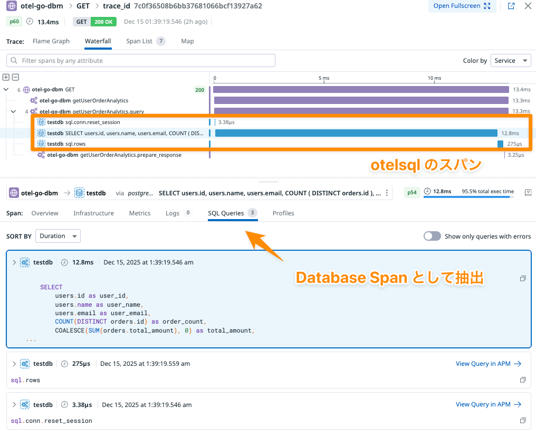The height and width of the screenshot is (435, 536).
Task: Expand the 12.8ms testdb query card
Action: coord(14,262)
